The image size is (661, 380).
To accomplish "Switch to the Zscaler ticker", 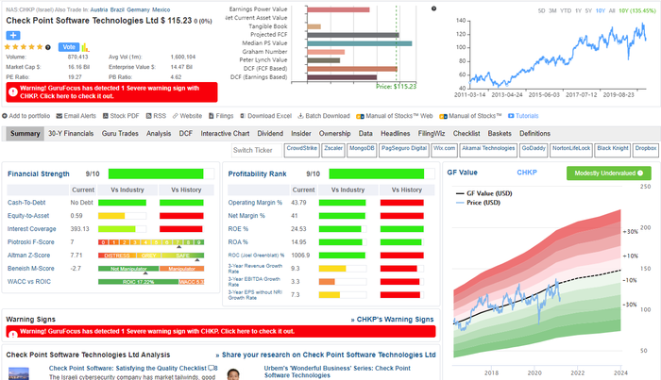I will 333,150.
